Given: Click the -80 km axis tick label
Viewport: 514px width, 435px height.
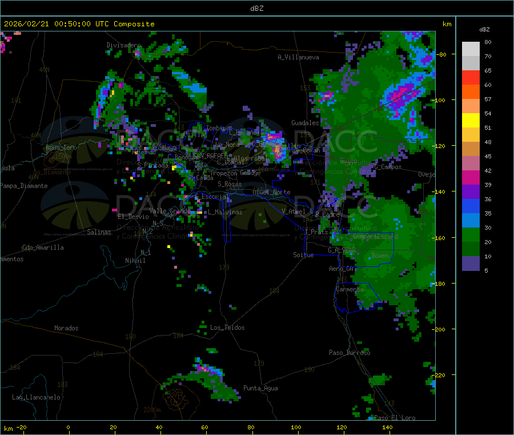Looking at the screenshot, I should click(x=441, y=54).
